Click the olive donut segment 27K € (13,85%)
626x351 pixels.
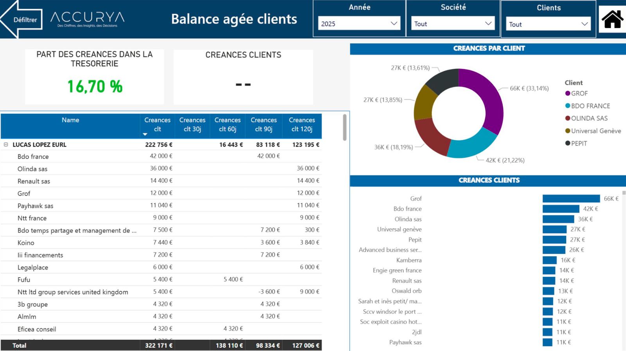tap(424, 102)
